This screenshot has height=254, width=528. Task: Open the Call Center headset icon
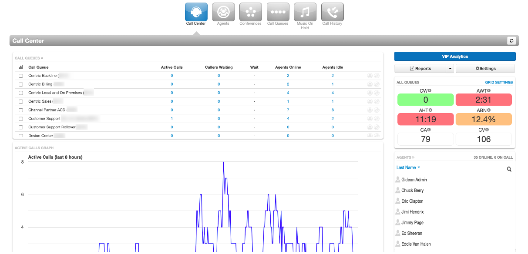click(196, 12)
